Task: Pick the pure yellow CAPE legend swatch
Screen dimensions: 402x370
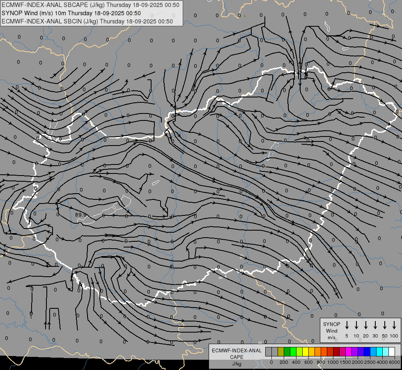Action: pyautogui.click(x=306, y=351)
